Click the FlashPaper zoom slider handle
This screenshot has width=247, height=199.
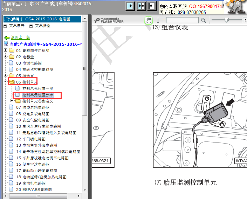tap(227, 20)
